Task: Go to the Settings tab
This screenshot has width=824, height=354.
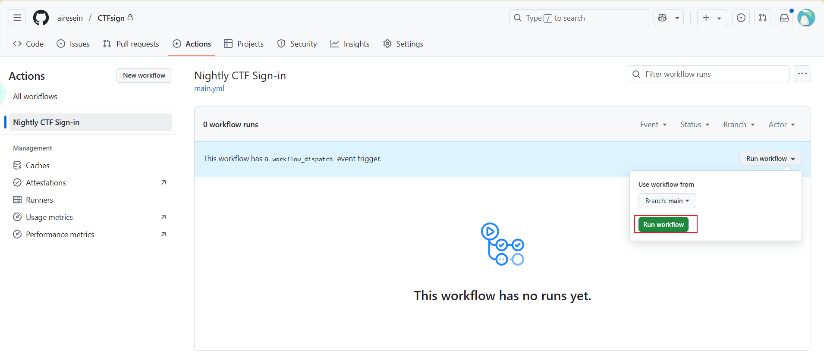Action: pos(403,44)
